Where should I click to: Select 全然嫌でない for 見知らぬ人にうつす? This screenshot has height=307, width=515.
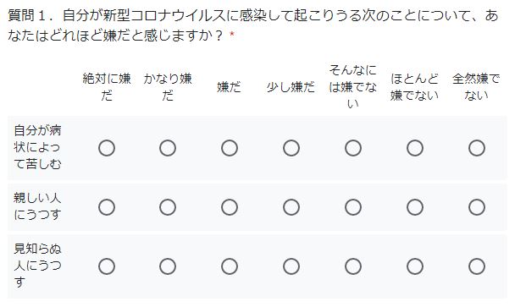(x=477, y=266)
